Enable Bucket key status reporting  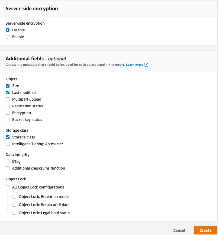click(7, 120)
